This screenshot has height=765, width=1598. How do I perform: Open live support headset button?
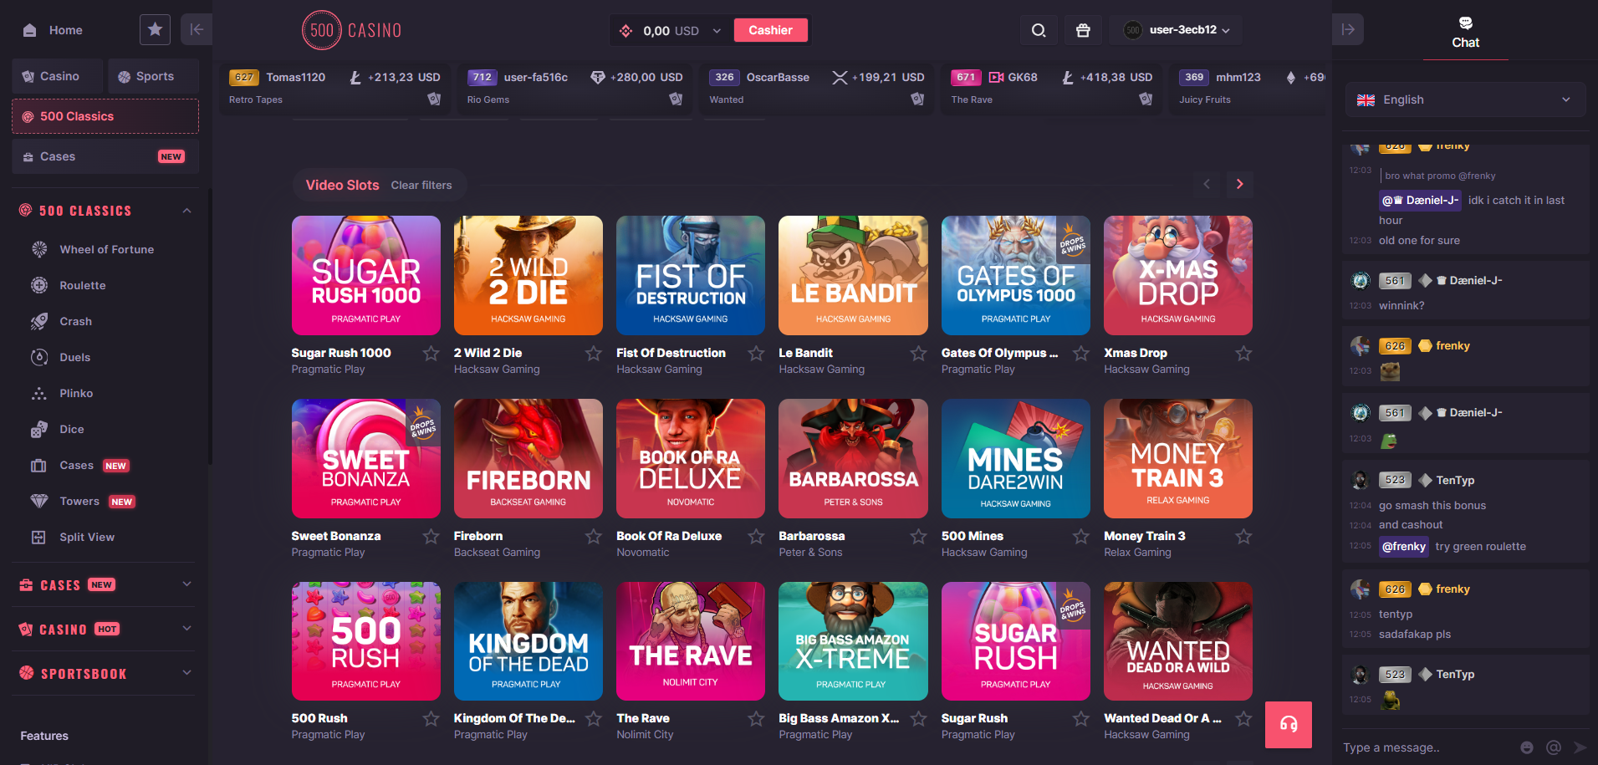point(1288,724)
